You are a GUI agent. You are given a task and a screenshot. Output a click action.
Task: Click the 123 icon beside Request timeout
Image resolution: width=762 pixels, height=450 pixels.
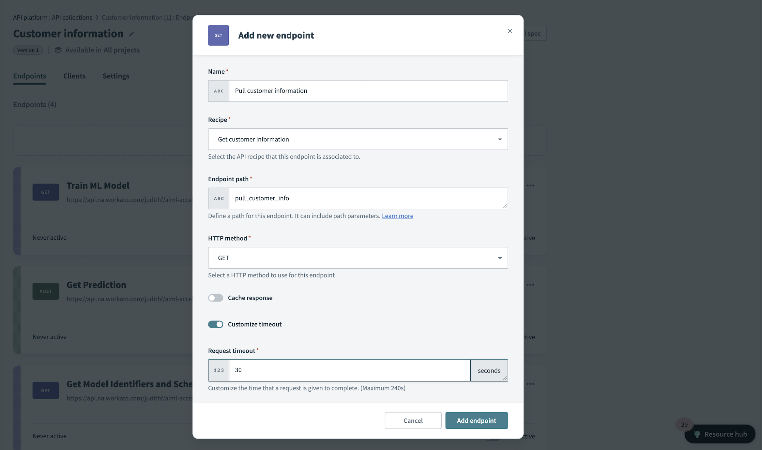[219, 371]
